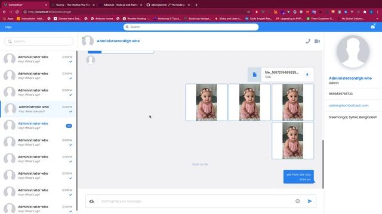This screenshot has height=214, width=382.
Task: Click the cloud upload attachment icon
Action: pos(91,201)
